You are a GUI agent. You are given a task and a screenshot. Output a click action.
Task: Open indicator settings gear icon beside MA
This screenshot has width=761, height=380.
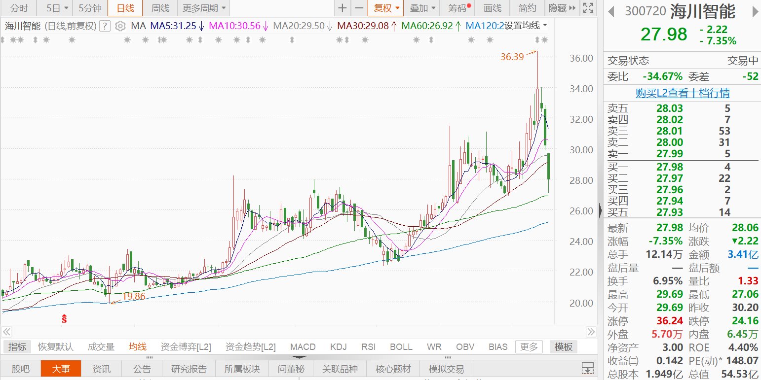120,26
